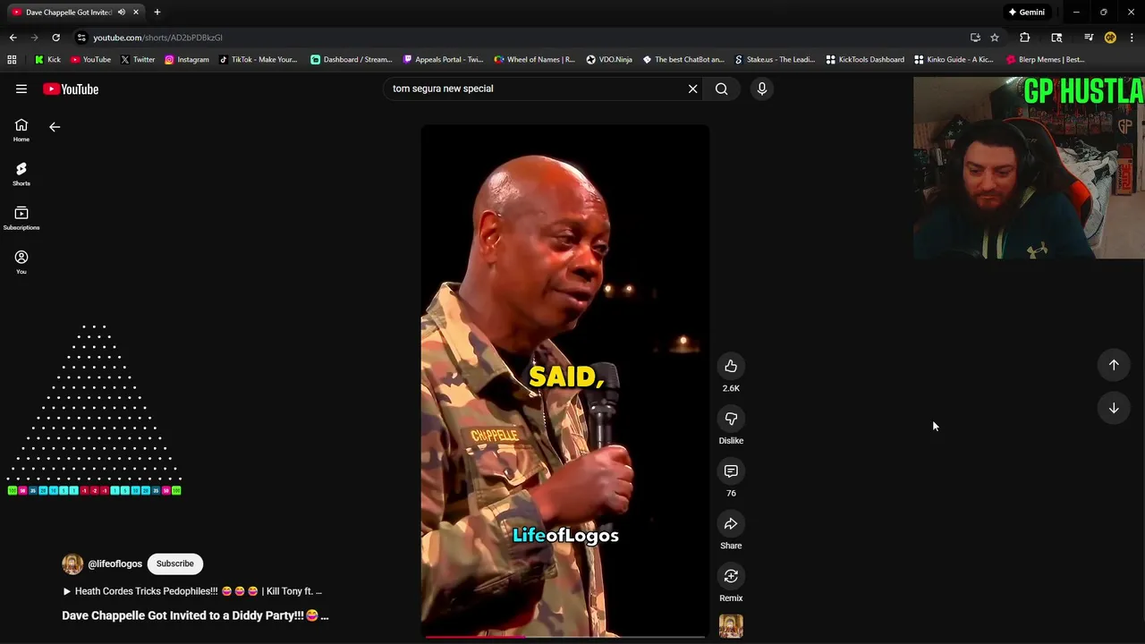Open a new browser tab

point(157,13)
